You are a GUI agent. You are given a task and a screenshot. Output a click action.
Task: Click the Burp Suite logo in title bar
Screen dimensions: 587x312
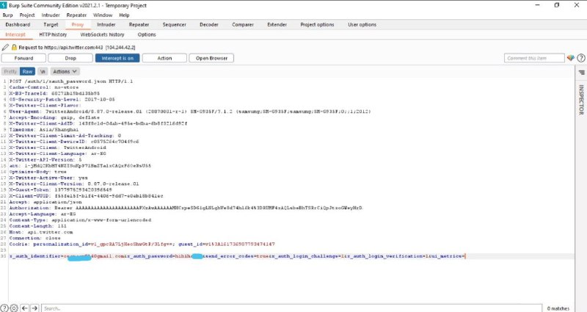coord(4,5)
